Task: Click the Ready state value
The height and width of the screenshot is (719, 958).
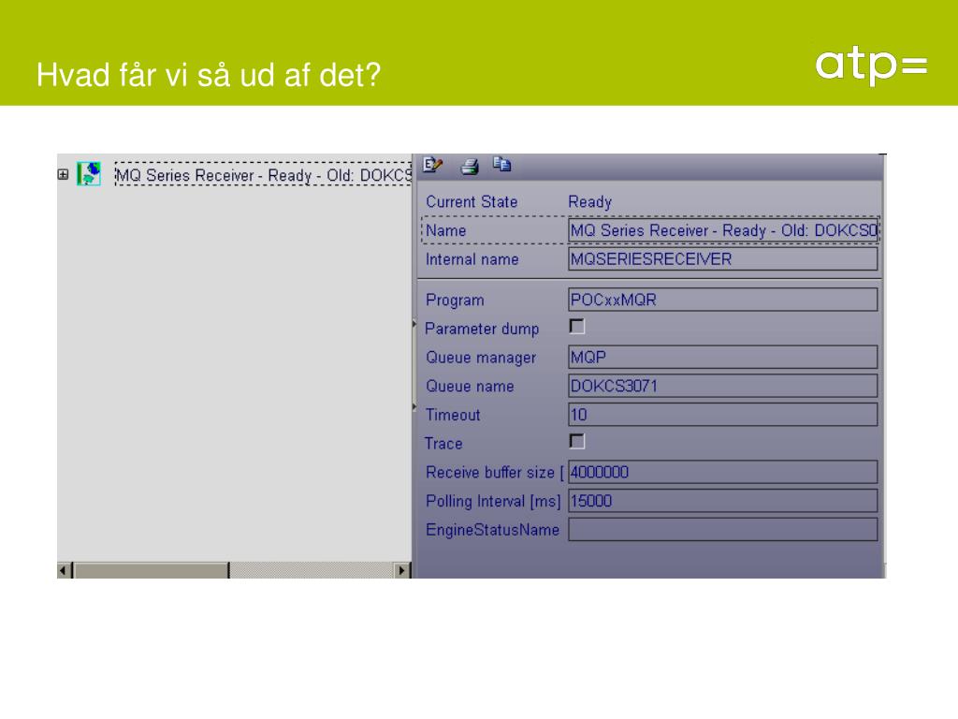Action: [x=589, y=202]
